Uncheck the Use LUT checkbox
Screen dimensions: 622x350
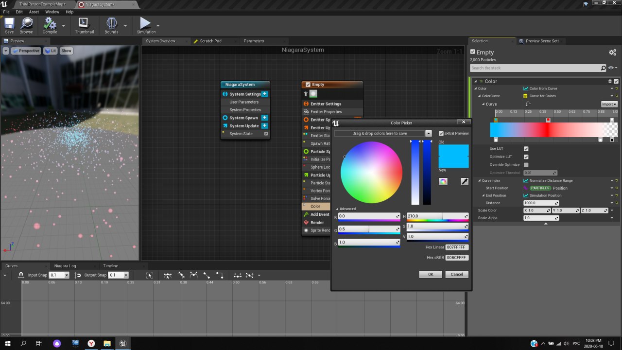pyautogui.click(x=526, y=149)
